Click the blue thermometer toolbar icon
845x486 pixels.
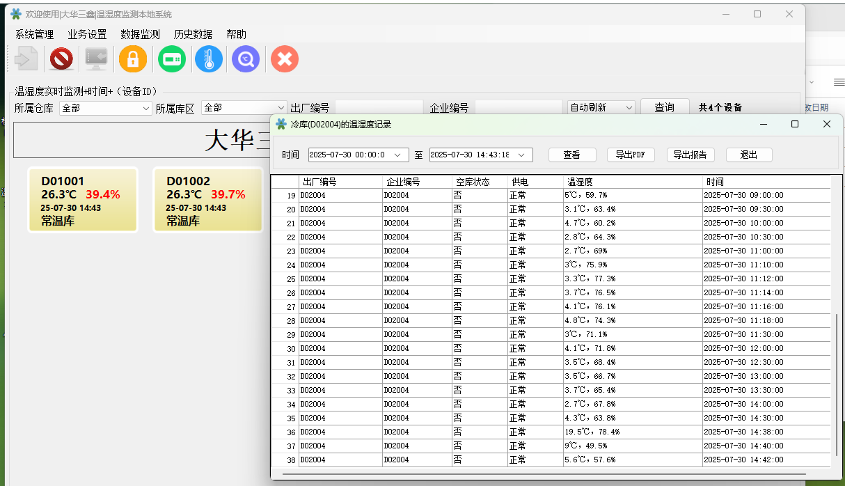[x=209, y=59]
